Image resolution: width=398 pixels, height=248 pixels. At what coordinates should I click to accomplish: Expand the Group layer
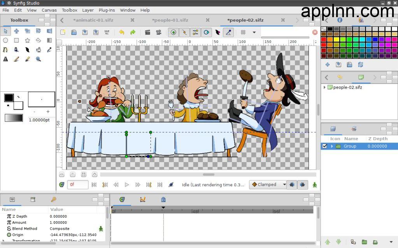point(331,146)
